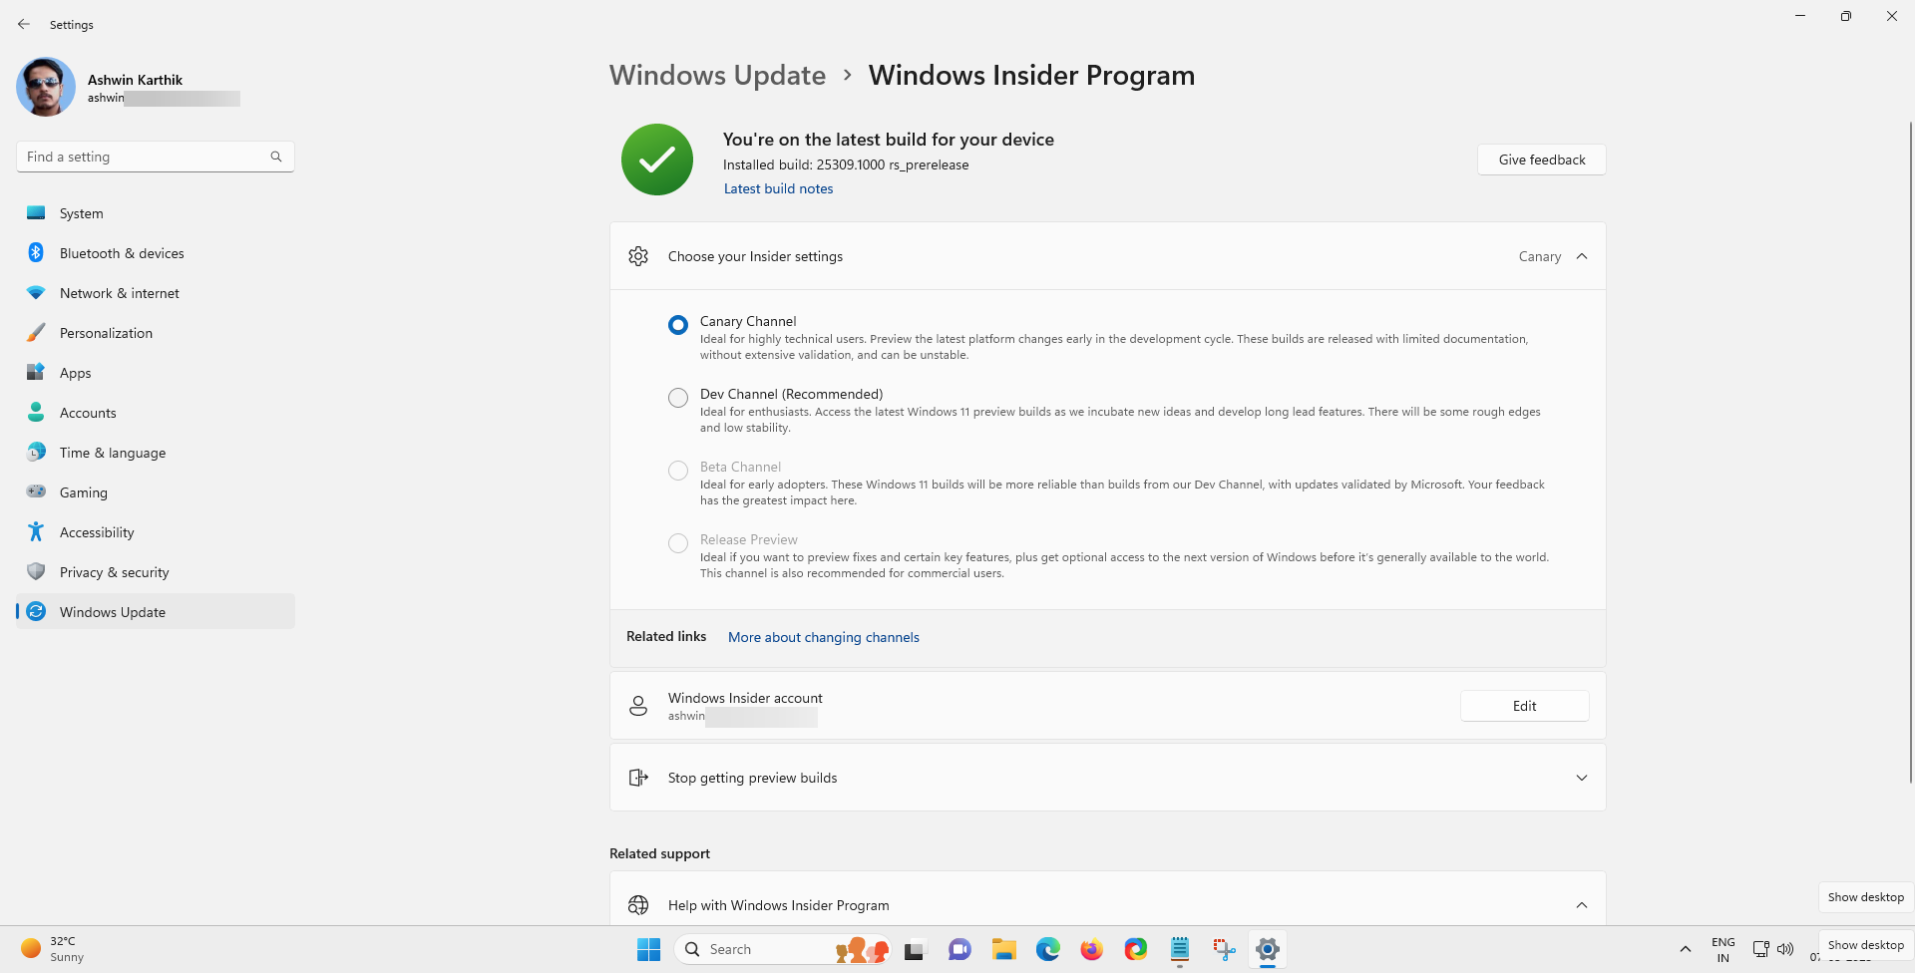Select the Dev Channel (Recommended) option
Viewport: 1915px width, 973px height.
point(678,398)
